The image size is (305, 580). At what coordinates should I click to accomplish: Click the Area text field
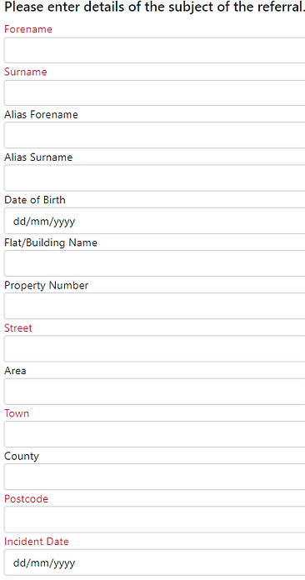tap(154, 392)
